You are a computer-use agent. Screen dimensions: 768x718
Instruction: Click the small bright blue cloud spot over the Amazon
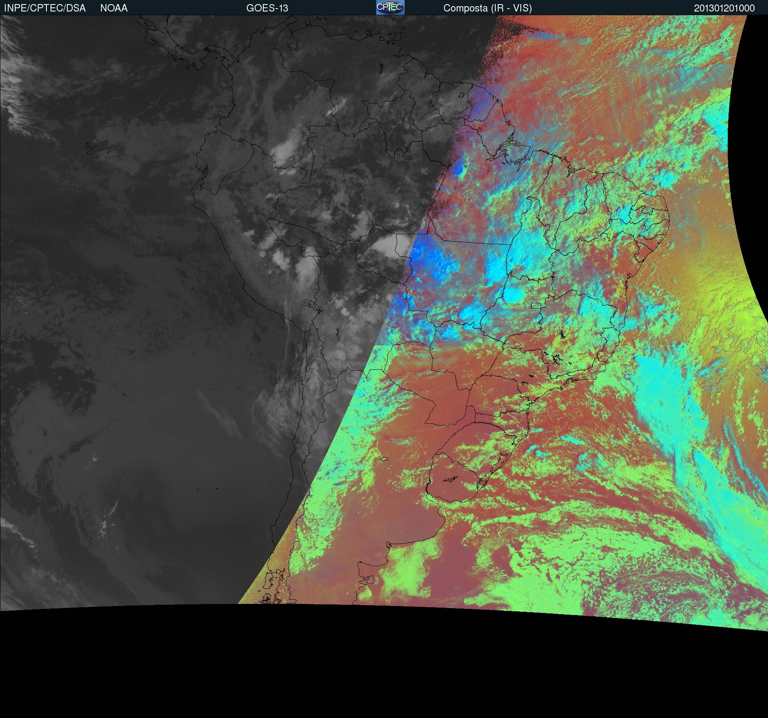(460, 168)
